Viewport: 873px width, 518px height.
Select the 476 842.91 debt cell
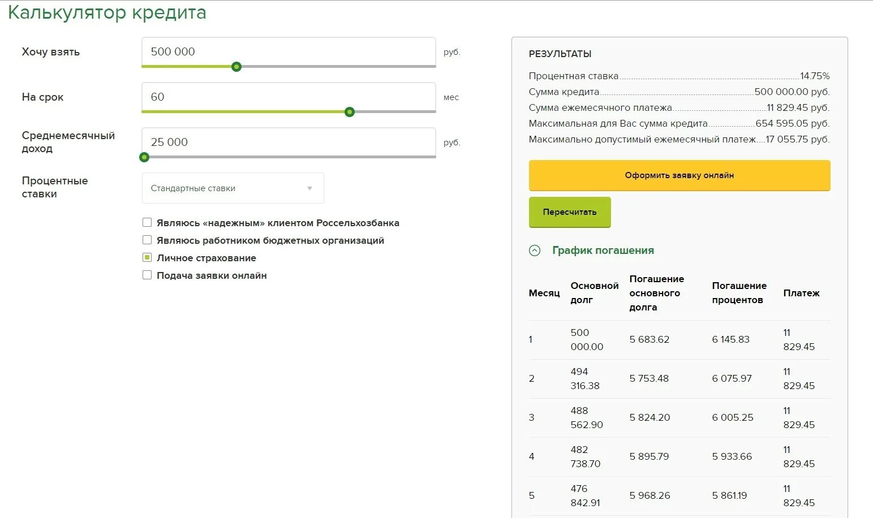click(585, 495)
